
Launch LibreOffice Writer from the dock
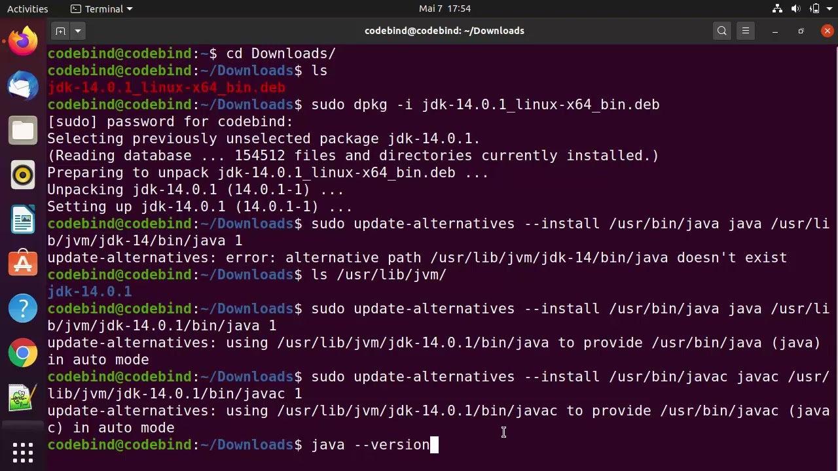[x=23, y=219]
